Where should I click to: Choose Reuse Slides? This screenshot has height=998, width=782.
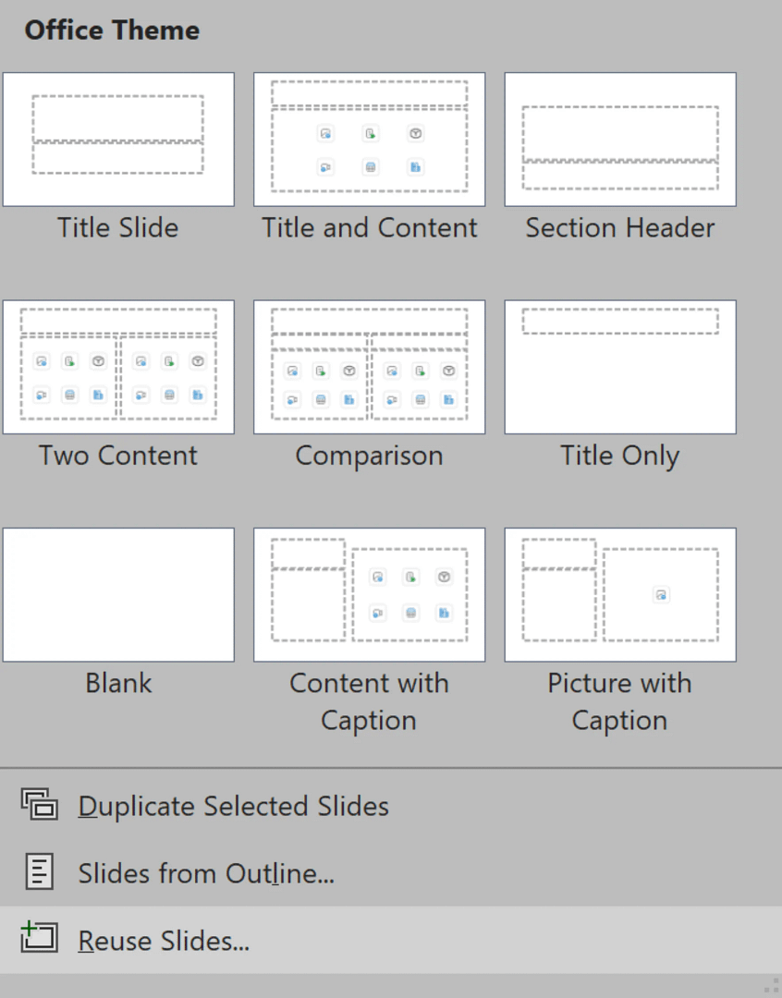pos(165,940)
